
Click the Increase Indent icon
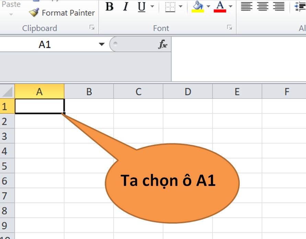(299, 7)
